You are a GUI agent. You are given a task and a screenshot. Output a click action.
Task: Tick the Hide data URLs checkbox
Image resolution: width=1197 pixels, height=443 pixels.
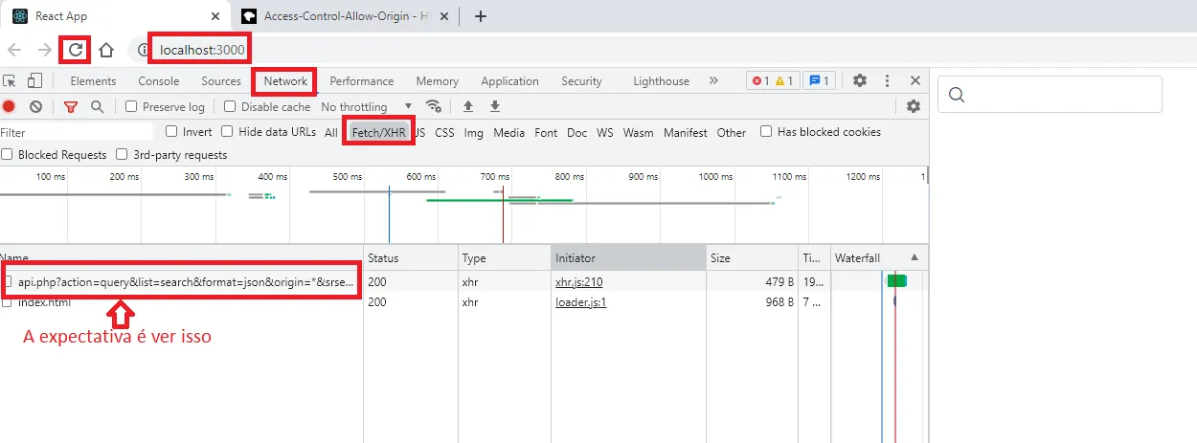(227, 131)
